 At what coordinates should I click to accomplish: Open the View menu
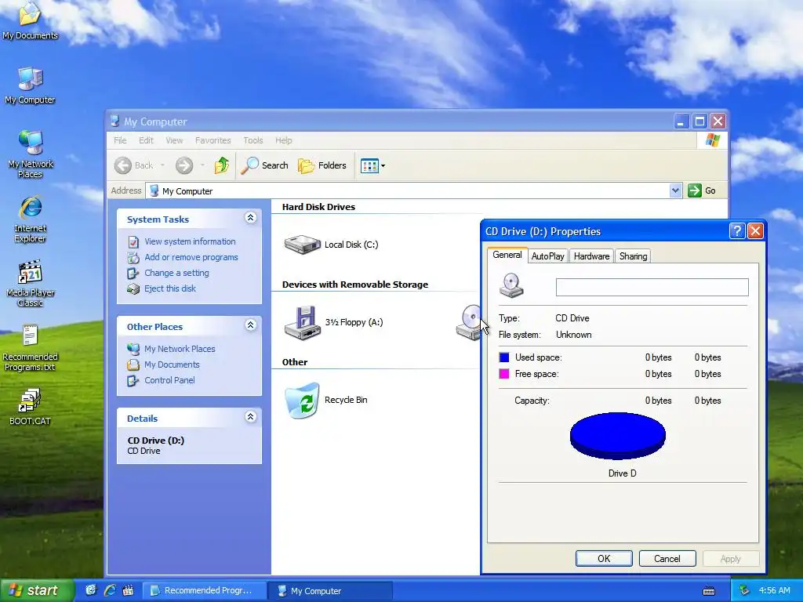174,140
